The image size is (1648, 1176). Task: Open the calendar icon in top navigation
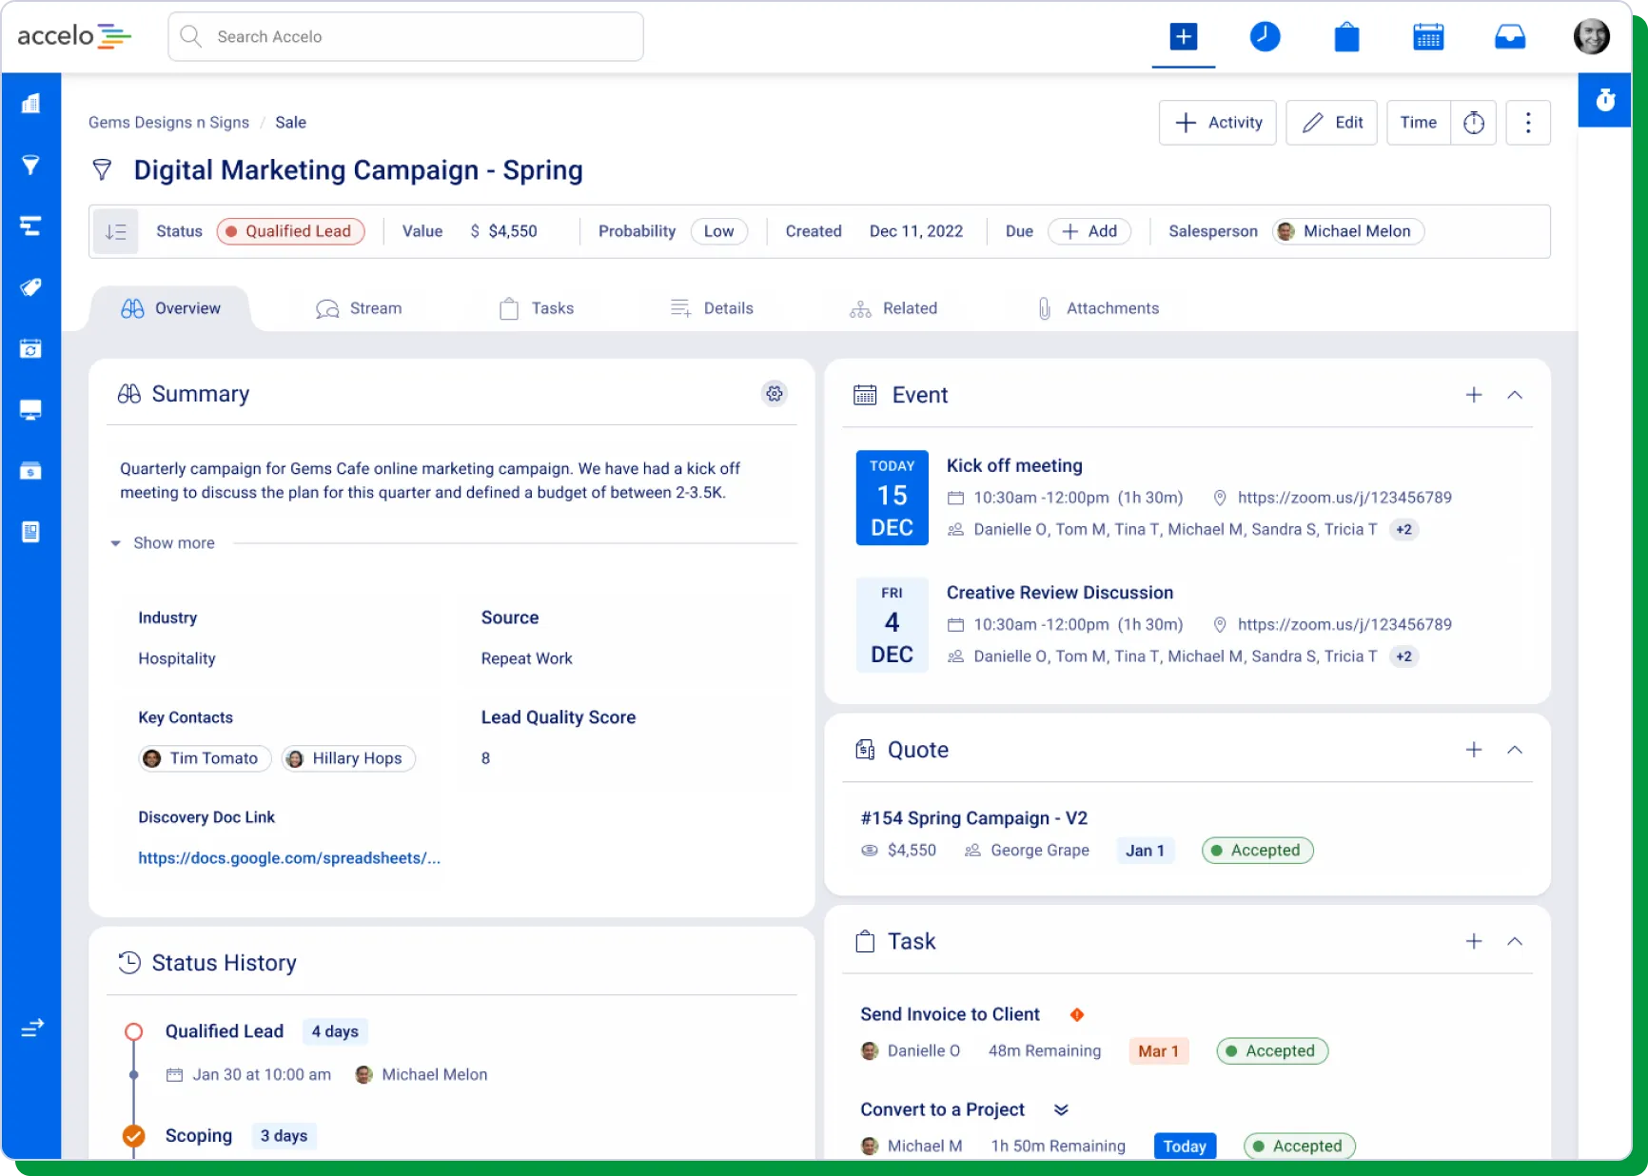coord(1428,37)
